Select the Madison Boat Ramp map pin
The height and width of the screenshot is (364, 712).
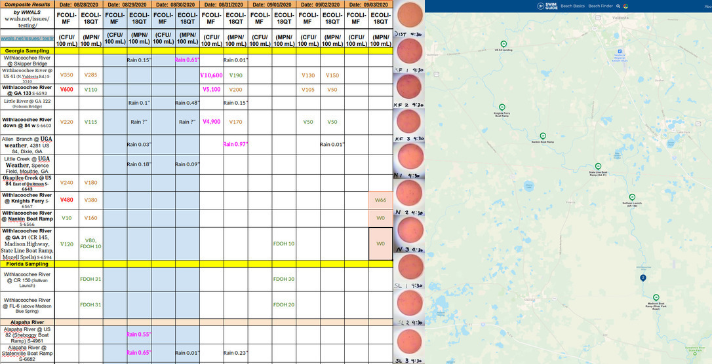[656, 297]
